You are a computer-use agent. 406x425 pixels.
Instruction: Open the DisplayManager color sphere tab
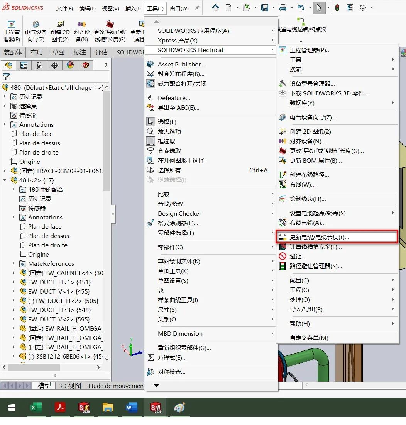(x=70, y=65)
